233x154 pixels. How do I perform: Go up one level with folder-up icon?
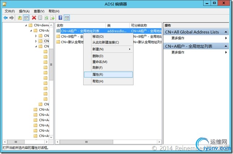[20, 18]
